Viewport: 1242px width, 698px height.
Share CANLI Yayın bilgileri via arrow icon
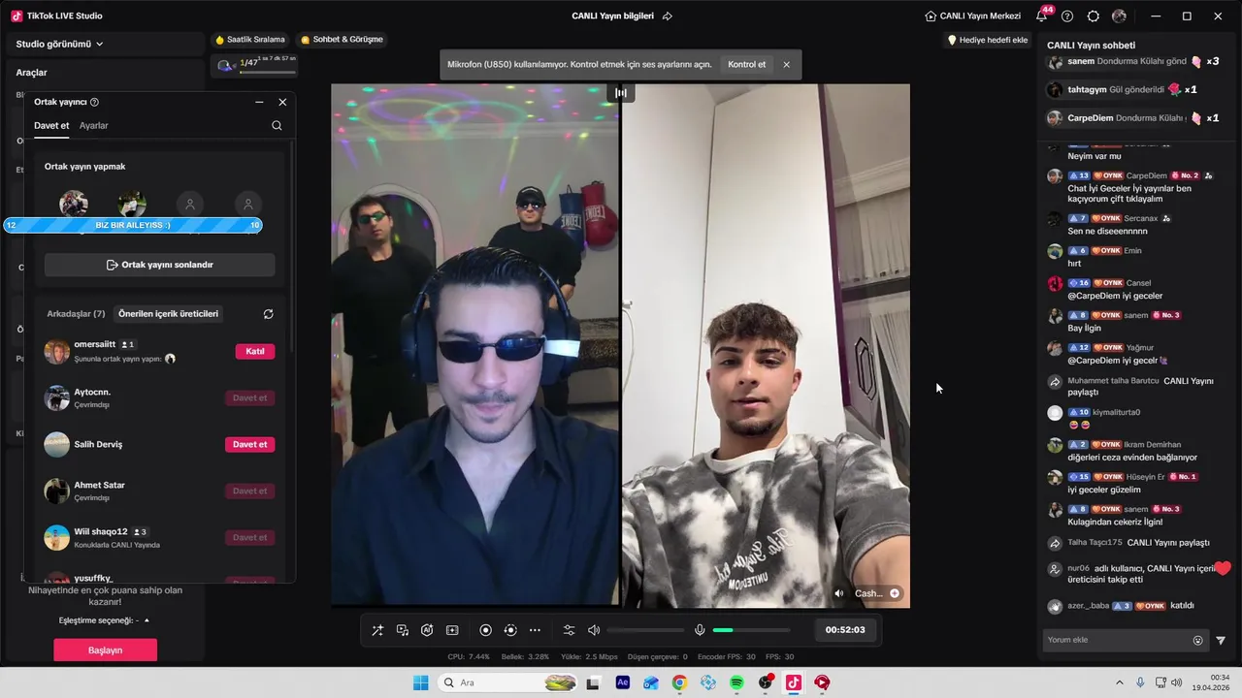[x=668, y=16]
